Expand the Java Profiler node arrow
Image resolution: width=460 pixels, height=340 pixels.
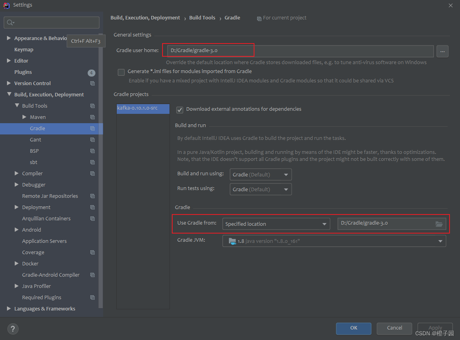(16, 286)
